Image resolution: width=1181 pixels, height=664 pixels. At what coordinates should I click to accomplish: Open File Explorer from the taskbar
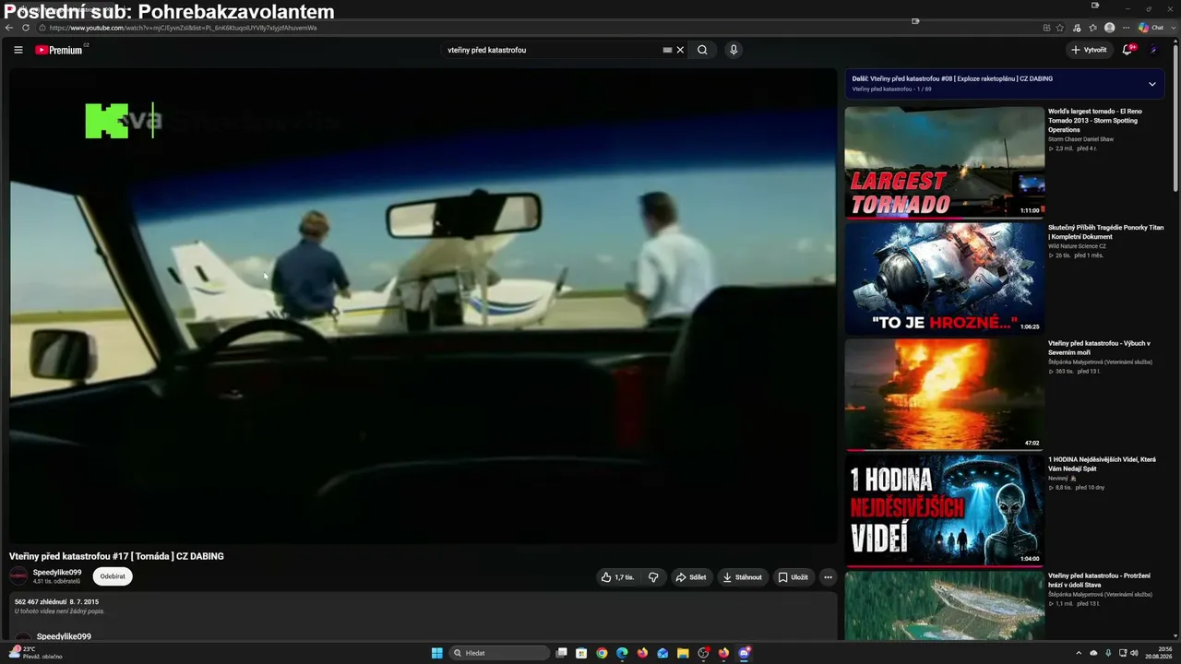683,653
